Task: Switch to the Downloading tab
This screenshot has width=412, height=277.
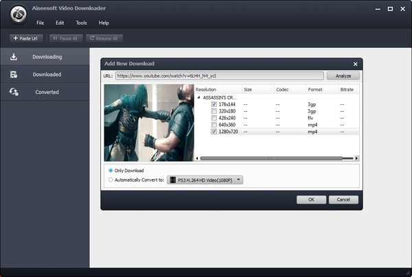Action: pos(45,57)
